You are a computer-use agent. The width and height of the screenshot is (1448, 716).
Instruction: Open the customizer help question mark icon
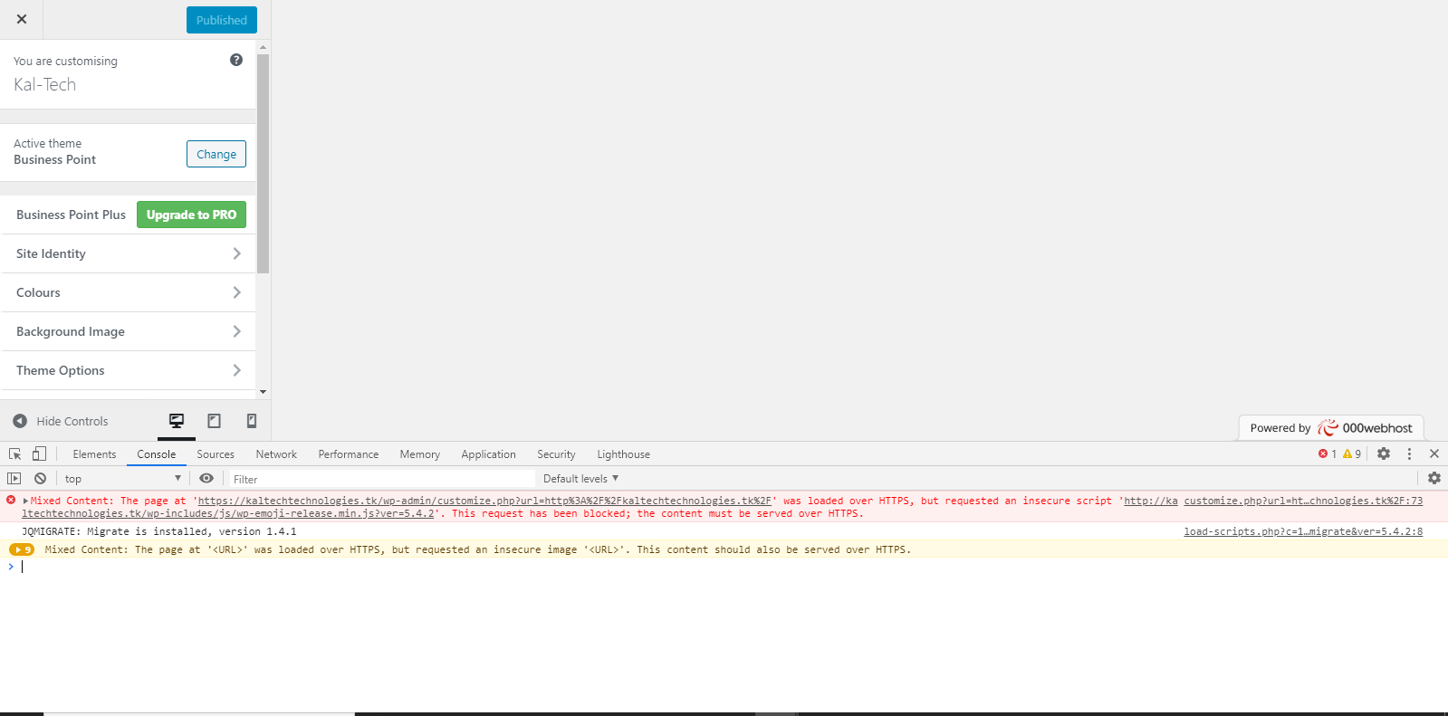(x=236, y=60)
